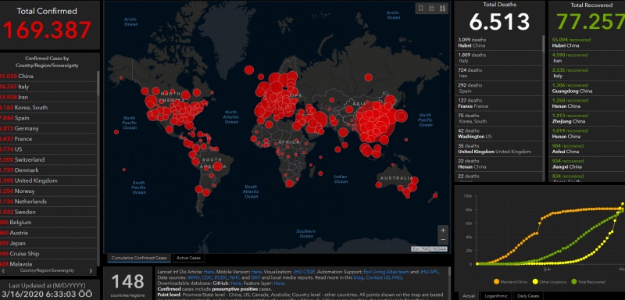Zoom in with the map plus button
This screenshot has height=300, width=625.
(x=443, y=230)
